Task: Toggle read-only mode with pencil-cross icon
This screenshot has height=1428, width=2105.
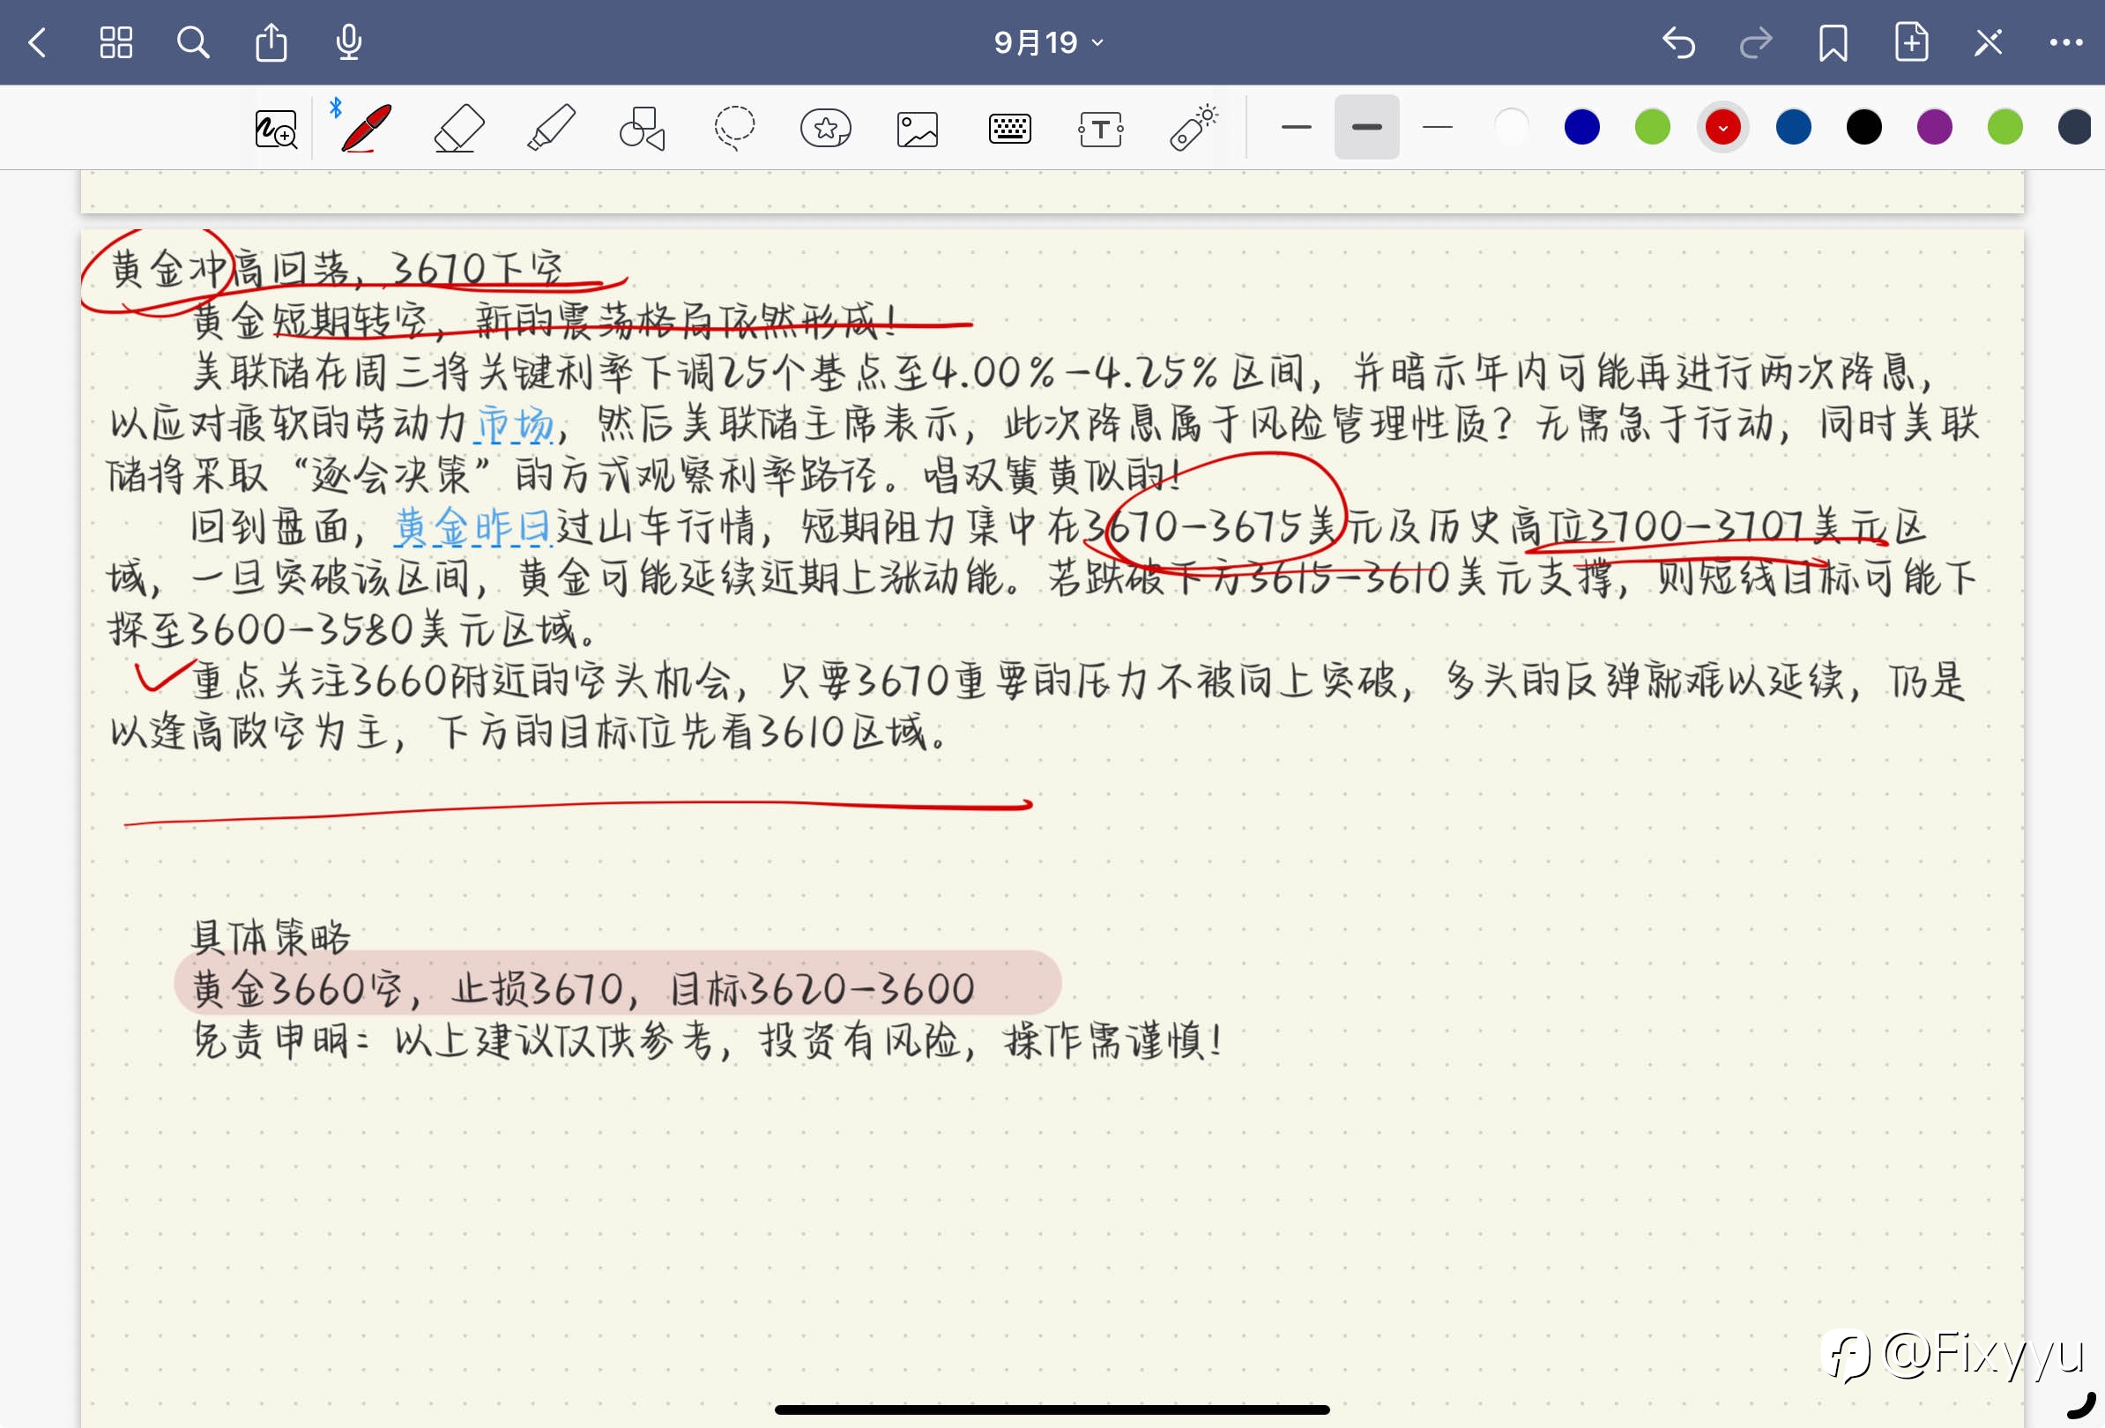Action: (x=1988, y=42)
